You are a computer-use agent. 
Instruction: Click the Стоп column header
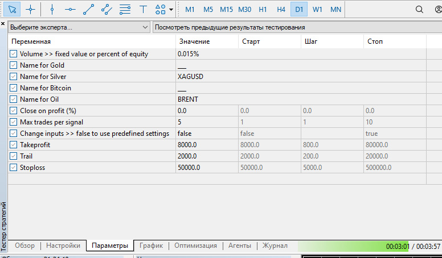click(x=395, y=41)
